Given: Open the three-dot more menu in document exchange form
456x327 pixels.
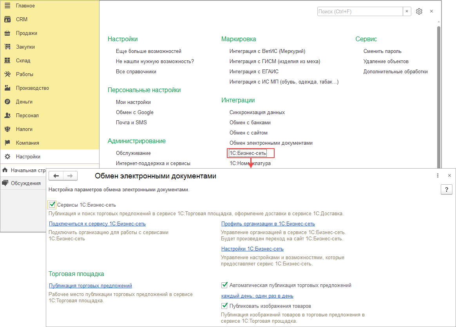Looking at the screenshot, I should click(438, 176).
